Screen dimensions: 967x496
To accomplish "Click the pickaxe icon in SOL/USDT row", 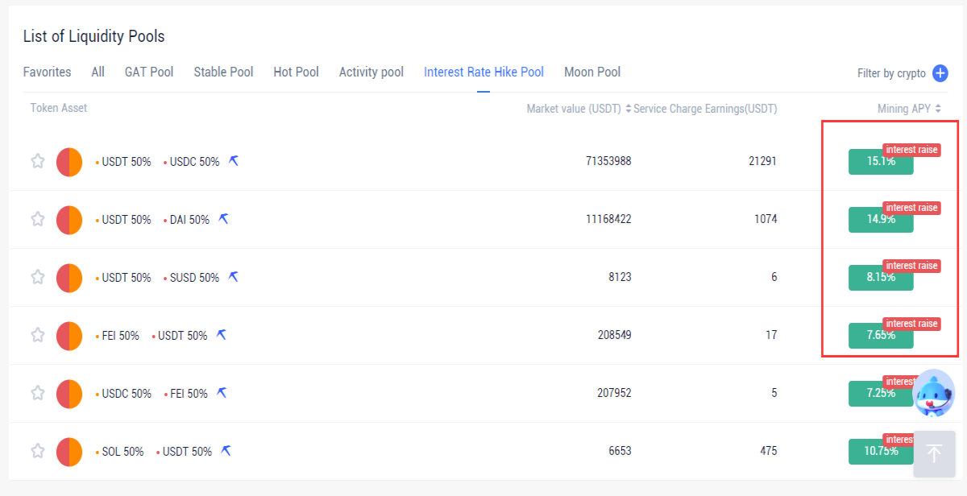I will (226, 451).
